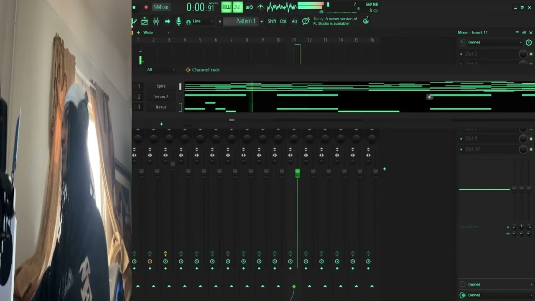Click the stop playback button
This screenshot has height=301, width=535.
[134, 7]
